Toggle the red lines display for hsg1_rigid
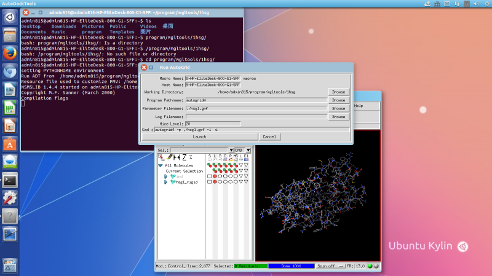492x276 pixels. (x=215, y=182)
